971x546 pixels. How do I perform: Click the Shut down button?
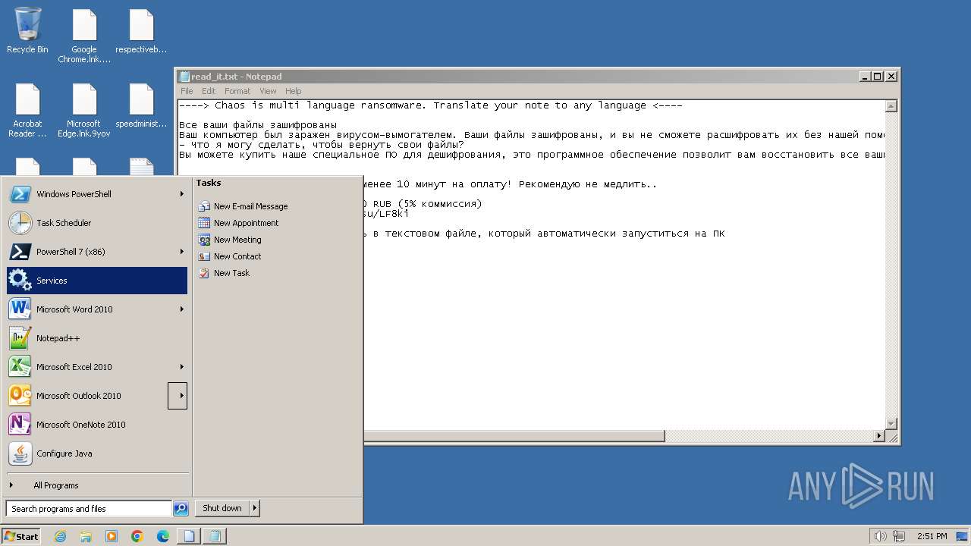coord(222,508)
